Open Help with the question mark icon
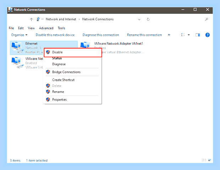Image resolution: width=220 pixels, height=170 pixels. coord(207,35)
